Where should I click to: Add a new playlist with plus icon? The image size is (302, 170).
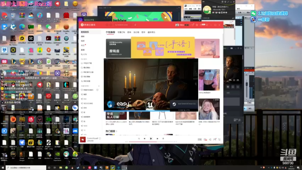(99, 86)
